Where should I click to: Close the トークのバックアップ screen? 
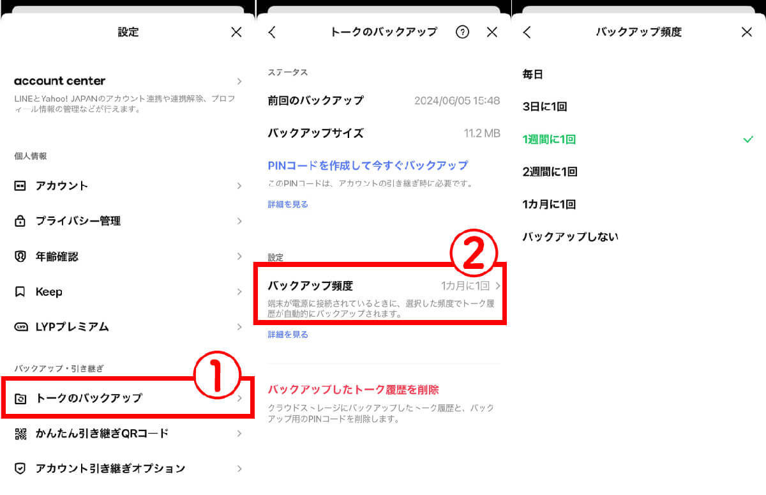[x=492, y=33]
